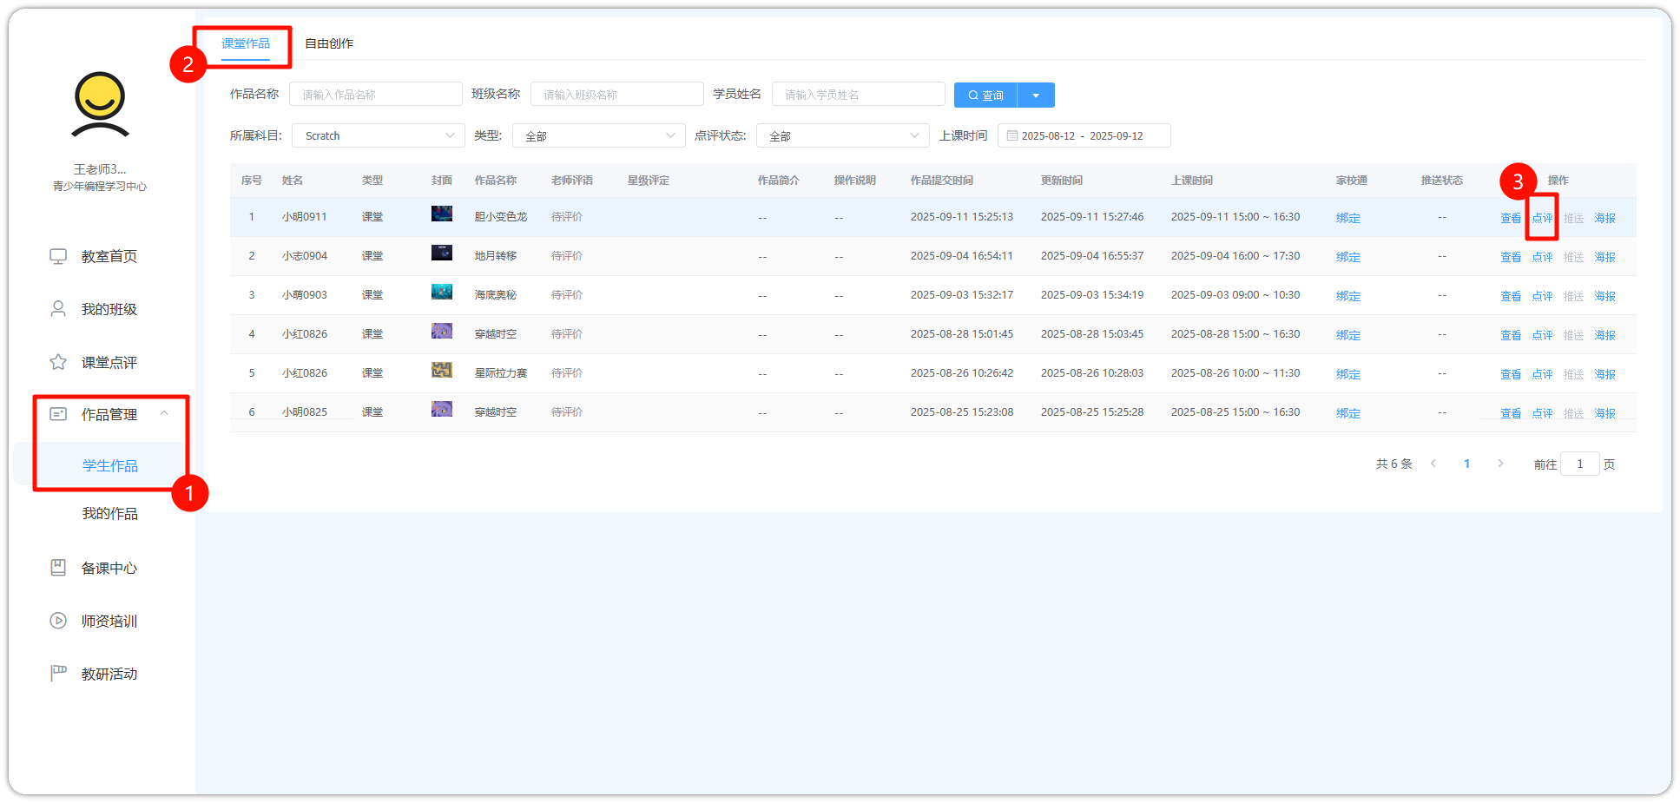1680x803 pixels.
Task: Go to 我的班级 in sidebar
Action: pos(109,309)
